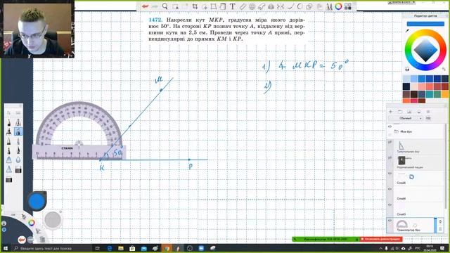The height and width of the screenshot is (253, 450).
Task: Select the Steady Stroke tool
Action: coord(290,6)
